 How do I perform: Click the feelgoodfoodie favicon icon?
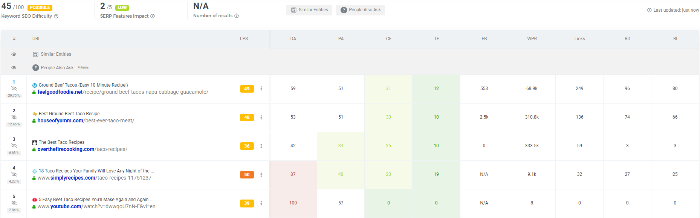35,85
